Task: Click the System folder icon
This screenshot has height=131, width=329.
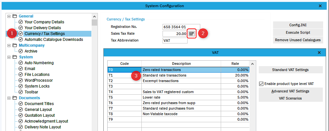Action: tap(15, 57)
